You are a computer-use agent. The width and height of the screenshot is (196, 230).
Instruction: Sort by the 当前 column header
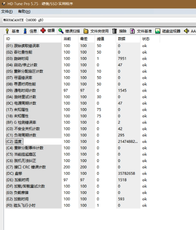pos(70,39)
